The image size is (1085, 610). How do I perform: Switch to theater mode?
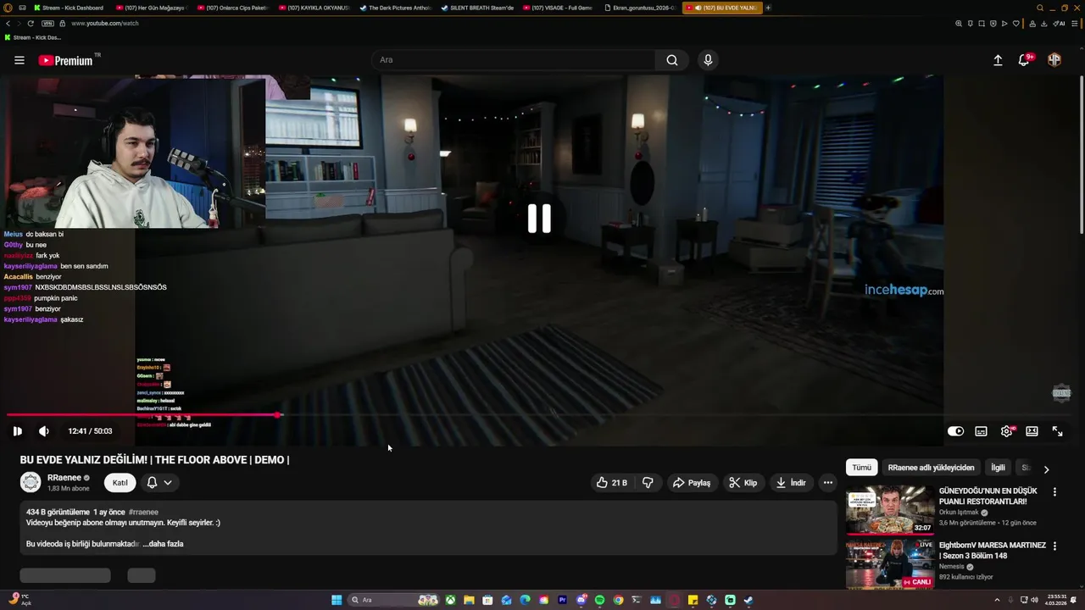point(1032,431)
